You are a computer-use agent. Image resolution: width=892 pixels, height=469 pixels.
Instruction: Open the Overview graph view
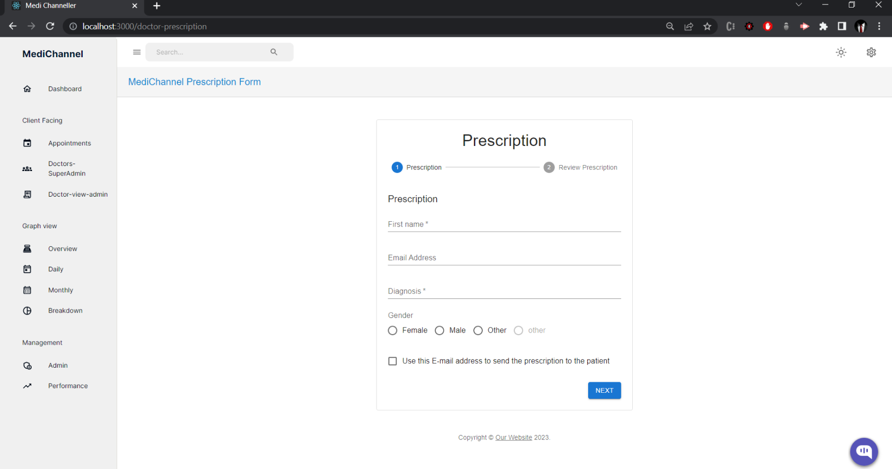(x=62, y=248)
